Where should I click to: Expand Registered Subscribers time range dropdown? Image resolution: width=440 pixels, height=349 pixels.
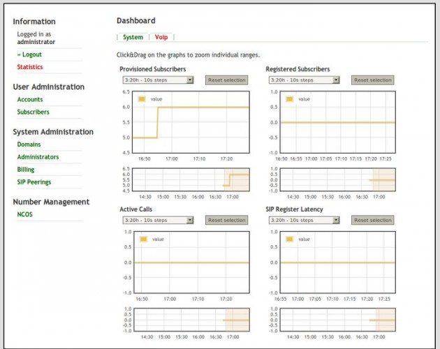[x=304, y=80]
